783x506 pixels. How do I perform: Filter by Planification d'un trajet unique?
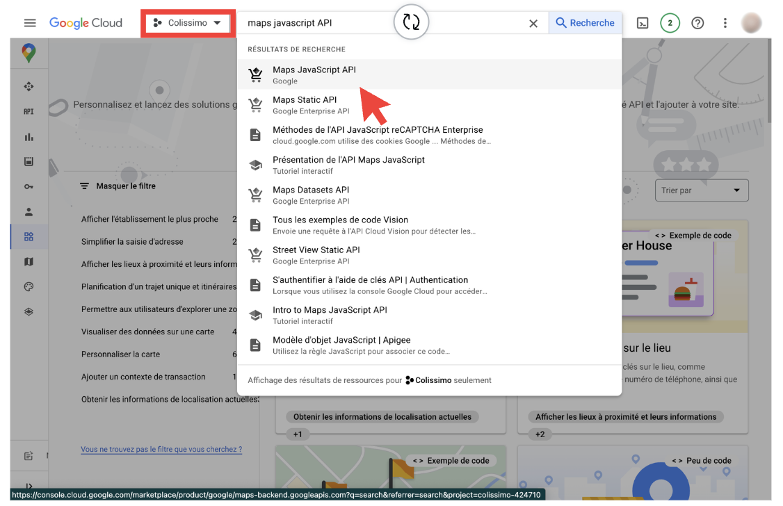[159, 286]
